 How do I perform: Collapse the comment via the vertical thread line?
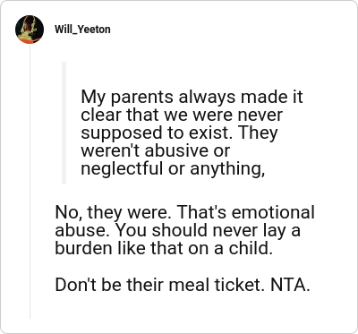pyautogui.click(x=30, y=182)
